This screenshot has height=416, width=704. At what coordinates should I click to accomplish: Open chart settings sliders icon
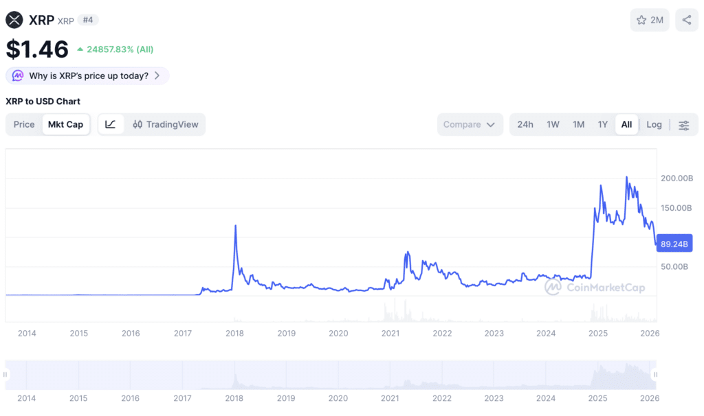[x=683, y=125]
